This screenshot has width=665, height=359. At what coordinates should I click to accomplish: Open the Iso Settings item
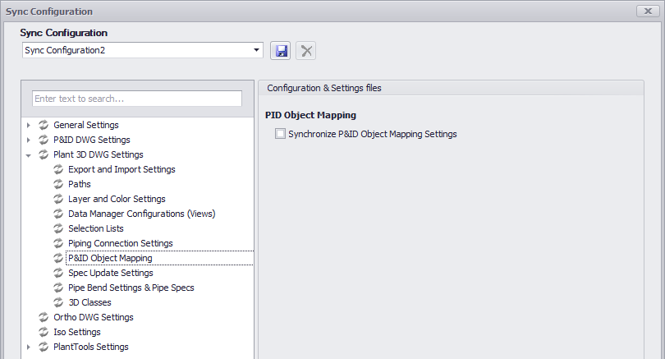[77, 332]
